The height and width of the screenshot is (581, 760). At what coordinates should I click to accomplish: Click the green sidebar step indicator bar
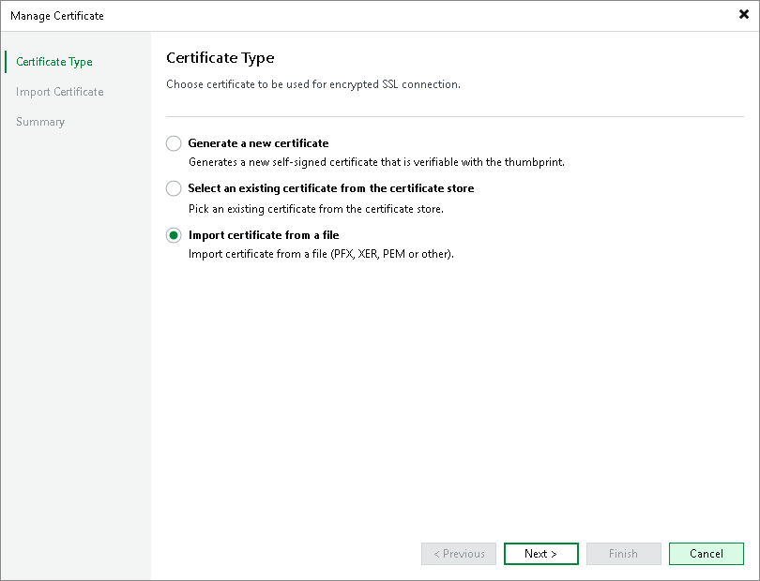tap(4, 62)
